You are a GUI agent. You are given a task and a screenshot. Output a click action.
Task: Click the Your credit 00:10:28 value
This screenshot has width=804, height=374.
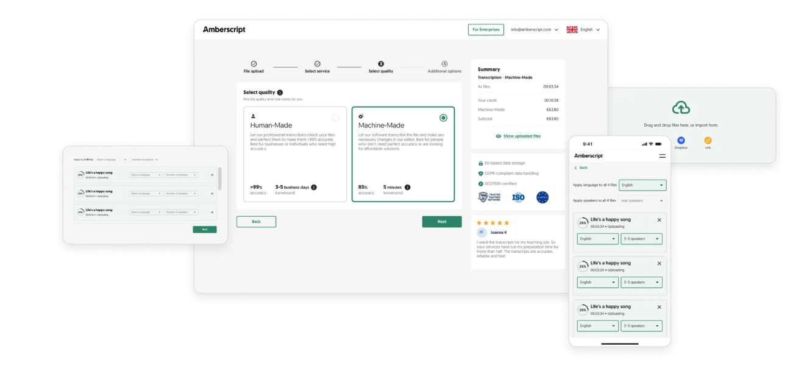point(551,100)
